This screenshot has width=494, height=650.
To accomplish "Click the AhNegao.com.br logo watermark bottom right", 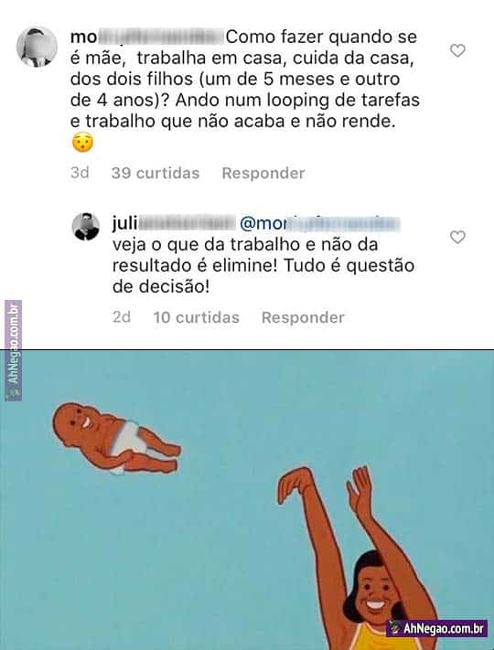I will pyautogui.click(x=436, y=628).
